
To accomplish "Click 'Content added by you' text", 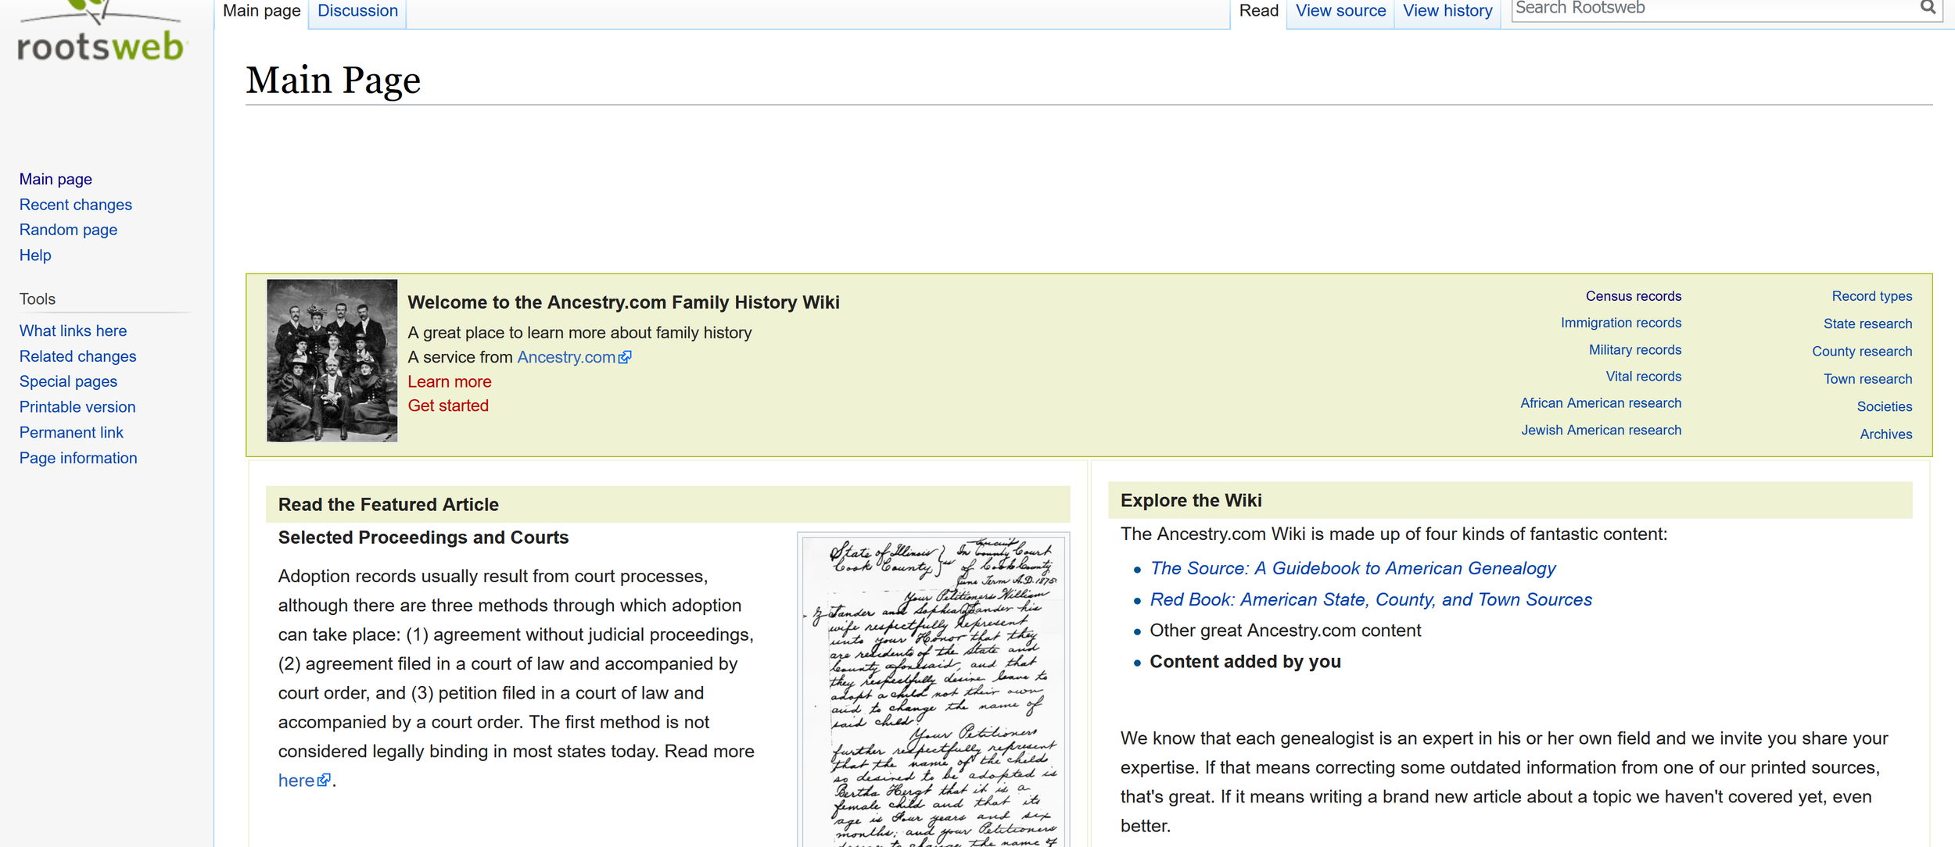I will pyautogui.click(x=1245, y=662).
